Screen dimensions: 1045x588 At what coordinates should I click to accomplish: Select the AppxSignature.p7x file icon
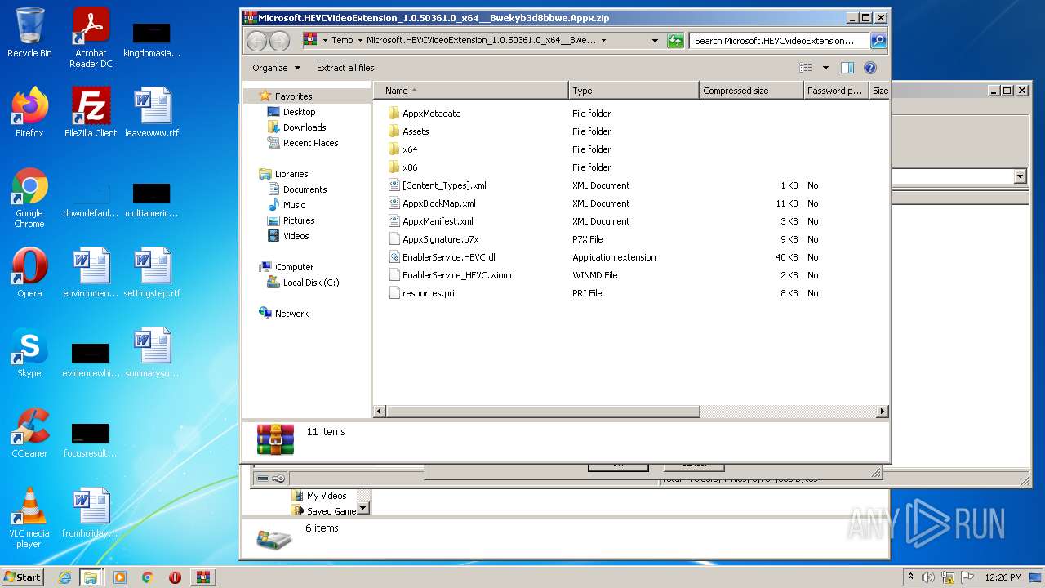click(394, 239)
